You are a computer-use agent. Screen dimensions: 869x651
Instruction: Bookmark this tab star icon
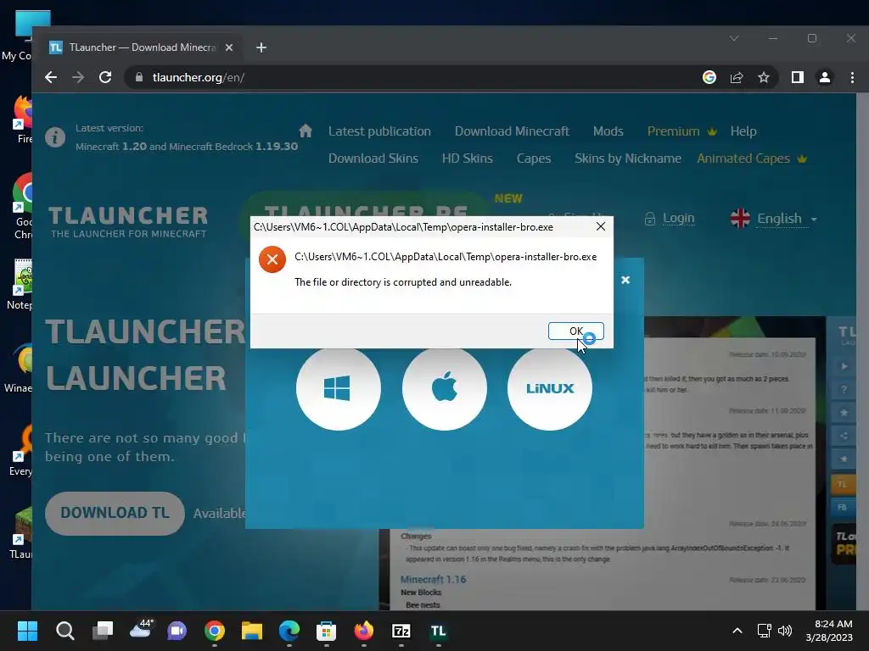tap(764, 77)
